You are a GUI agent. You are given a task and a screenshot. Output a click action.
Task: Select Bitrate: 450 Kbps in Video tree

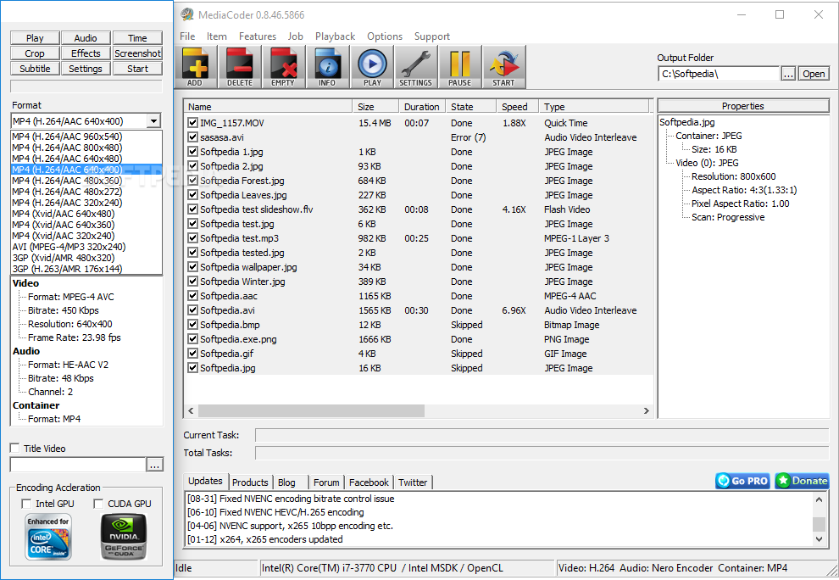[x=64, y=310]
